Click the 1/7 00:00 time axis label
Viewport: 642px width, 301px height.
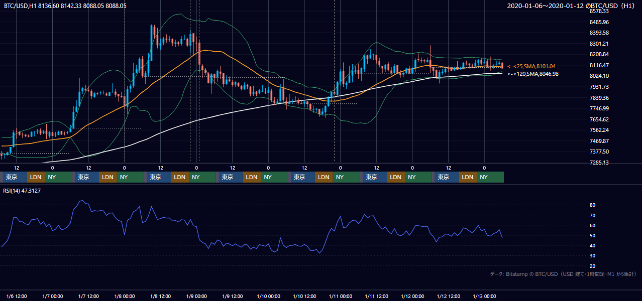coord(53,296)
